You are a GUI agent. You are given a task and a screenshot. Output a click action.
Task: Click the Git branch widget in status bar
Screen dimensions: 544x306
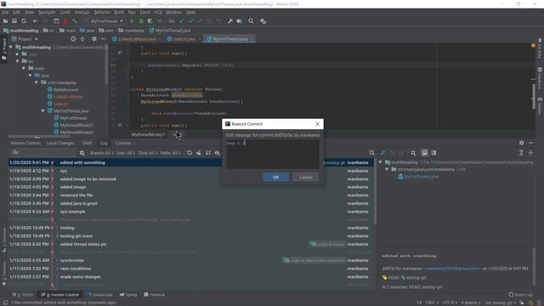[501, 303]
